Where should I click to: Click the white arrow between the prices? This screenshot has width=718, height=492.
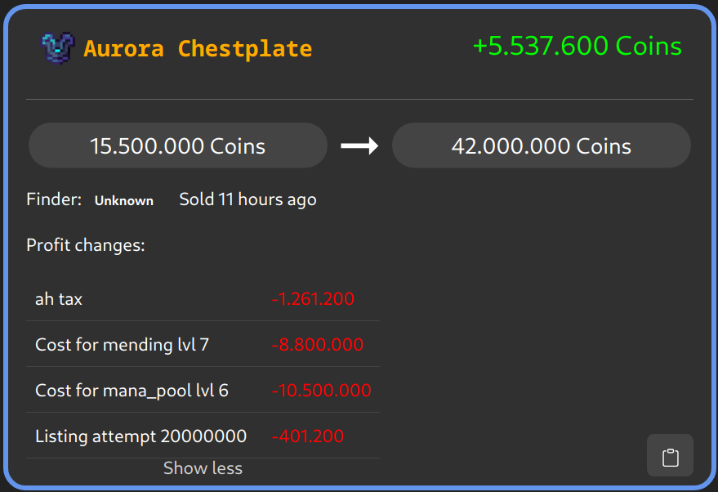[x=359, y=145]
